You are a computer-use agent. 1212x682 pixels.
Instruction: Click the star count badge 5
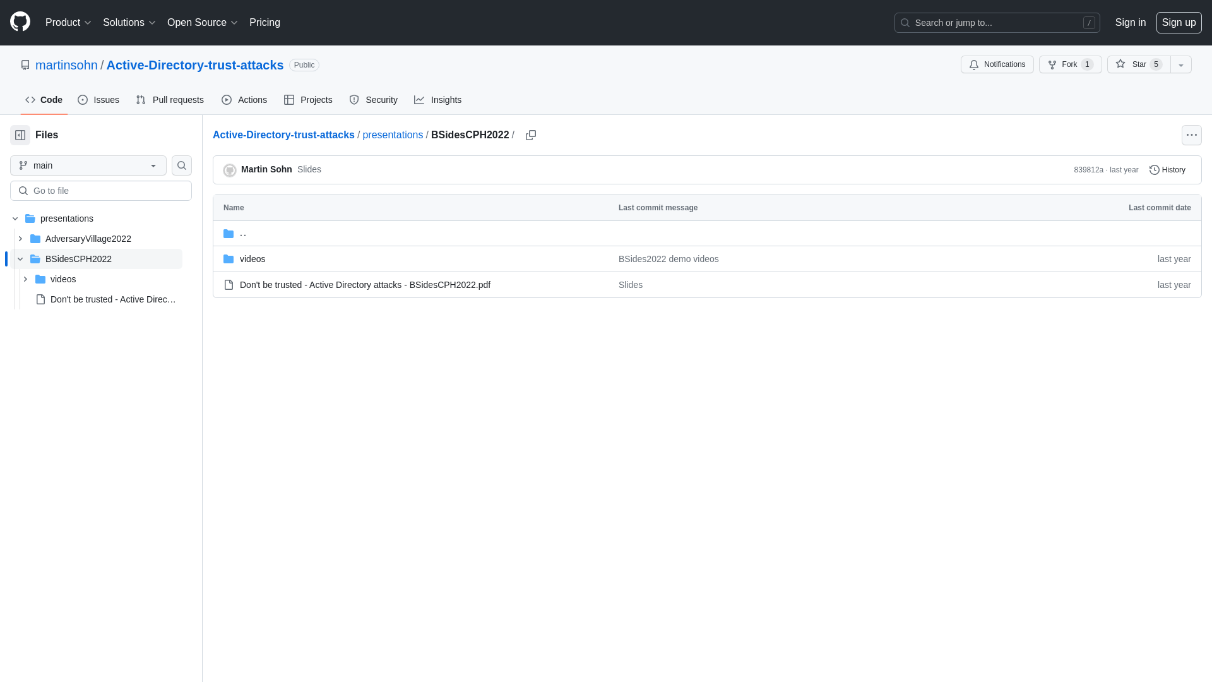1156,64
